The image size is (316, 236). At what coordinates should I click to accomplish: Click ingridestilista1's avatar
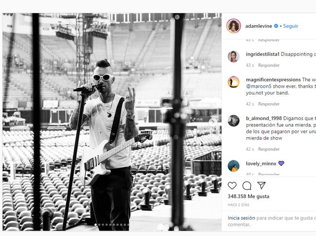pyautogui.click(x=233, y=56)
